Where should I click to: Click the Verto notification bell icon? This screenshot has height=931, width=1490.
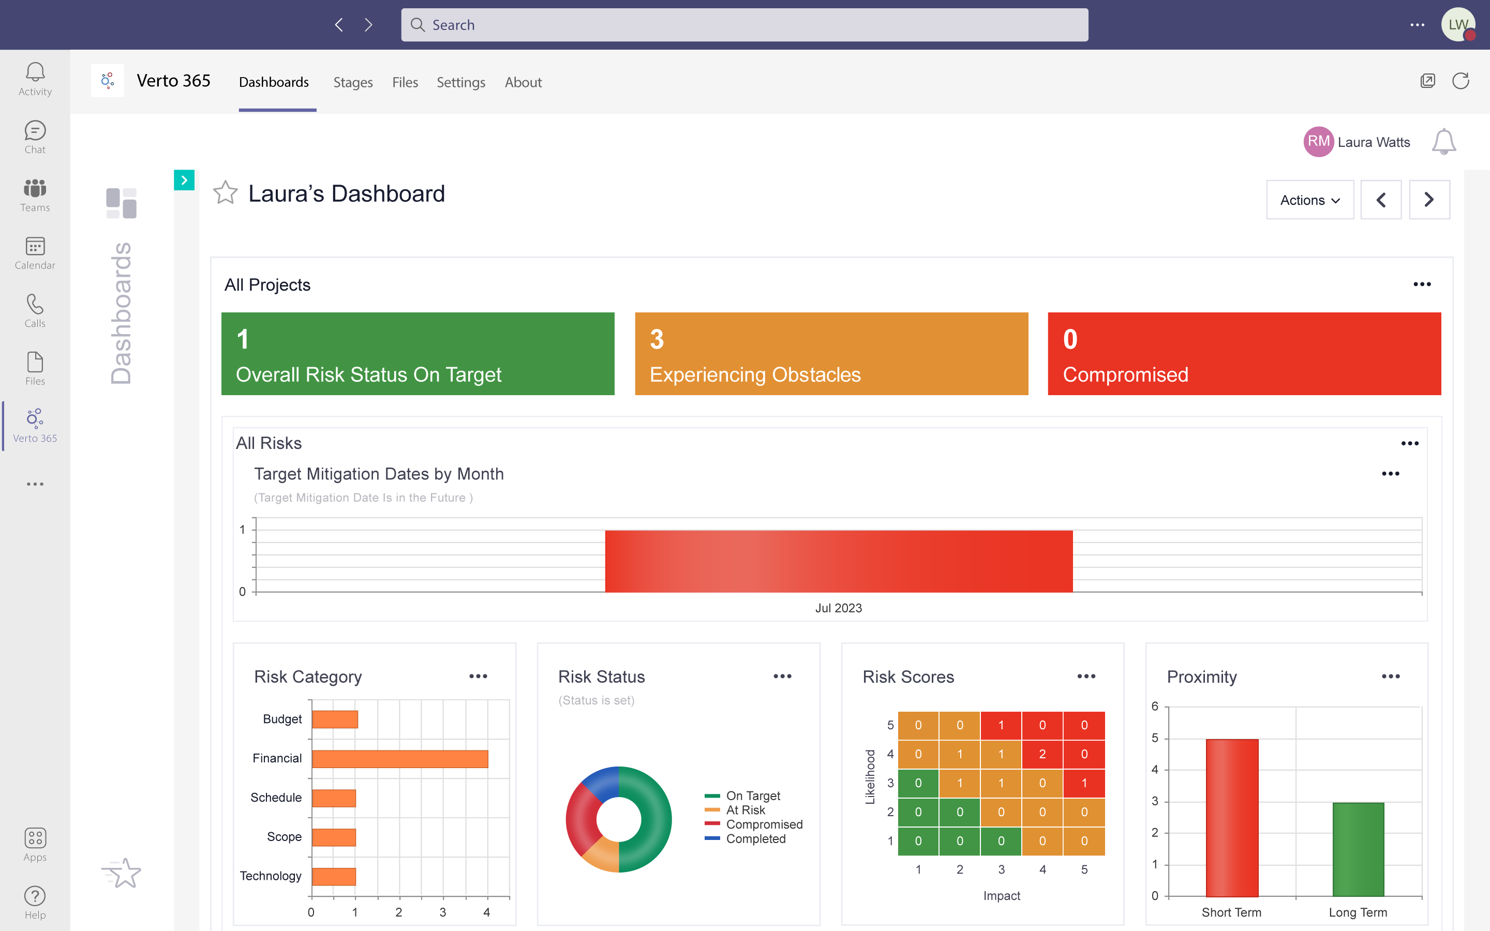[x=1443, y=142]
